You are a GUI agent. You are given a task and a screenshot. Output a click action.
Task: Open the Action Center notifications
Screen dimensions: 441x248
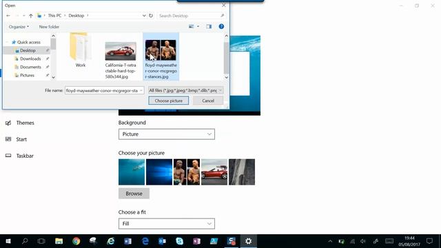point(429,241)
